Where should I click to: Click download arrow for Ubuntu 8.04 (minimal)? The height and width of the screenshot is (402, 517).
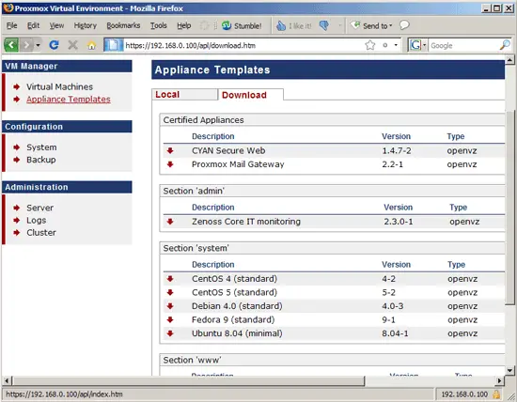pos(170,333)
